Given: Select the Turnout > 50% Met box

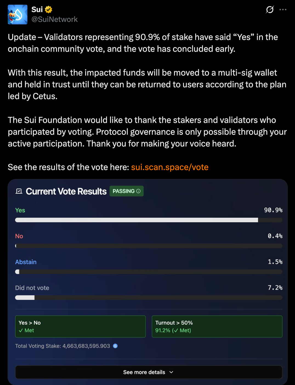Looking at the screenshot, I should (217, 326).
